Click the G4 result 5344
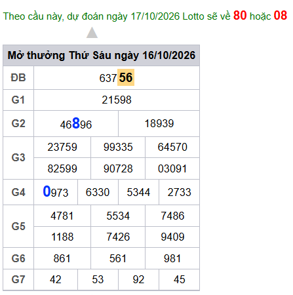Image resolution: width=293 pixels, height=295 pixels. (138, 192)
